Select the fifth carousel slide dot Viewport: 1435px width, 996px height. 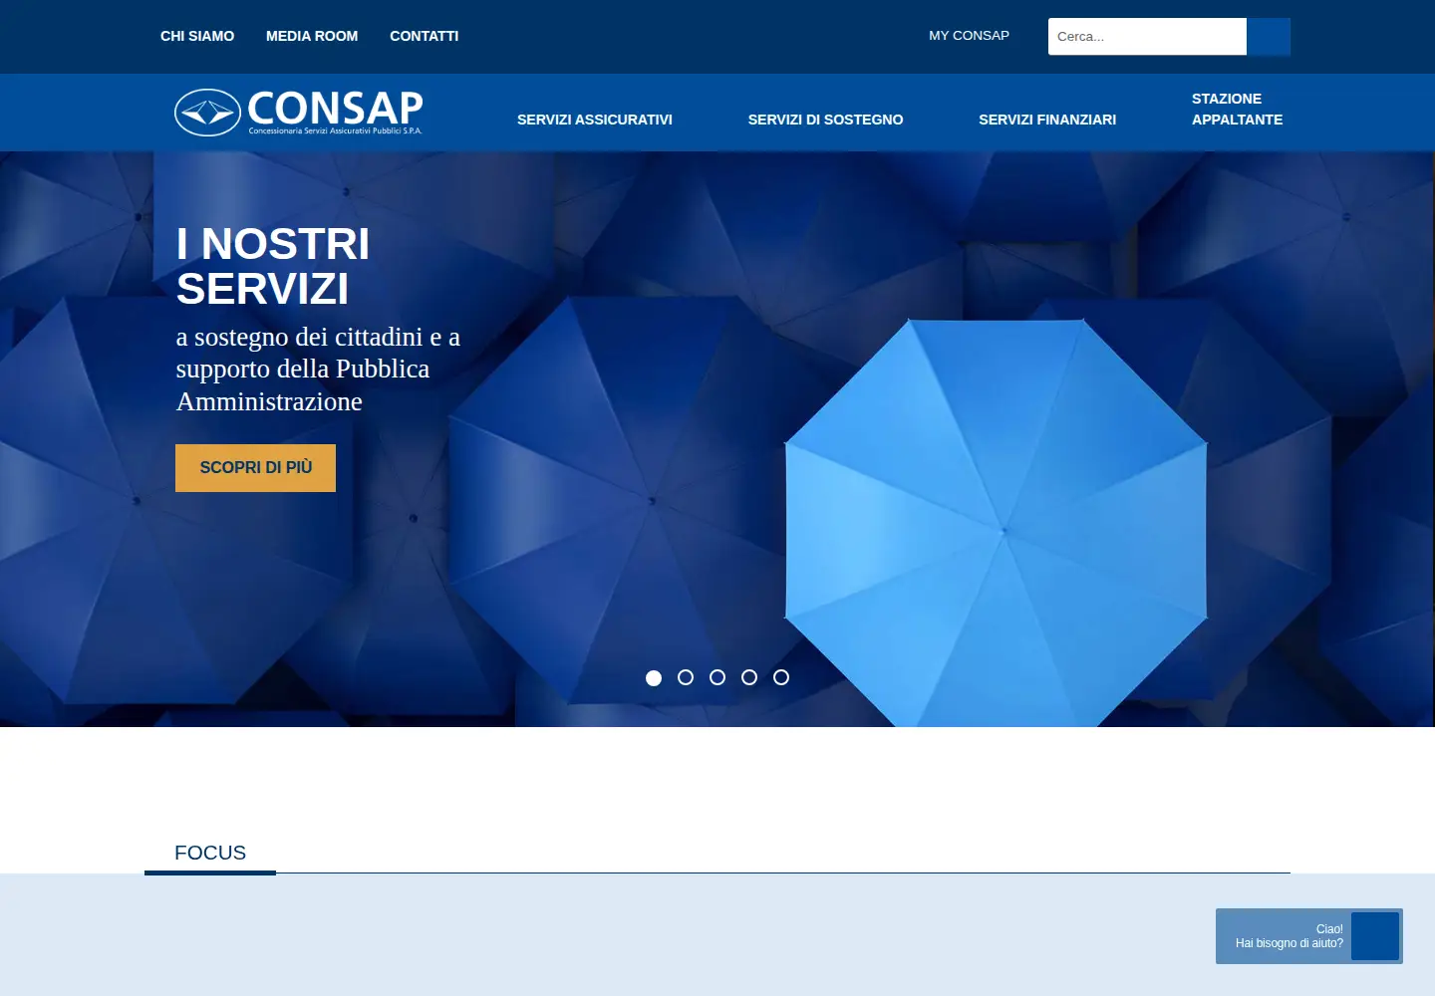pos(781,677)
